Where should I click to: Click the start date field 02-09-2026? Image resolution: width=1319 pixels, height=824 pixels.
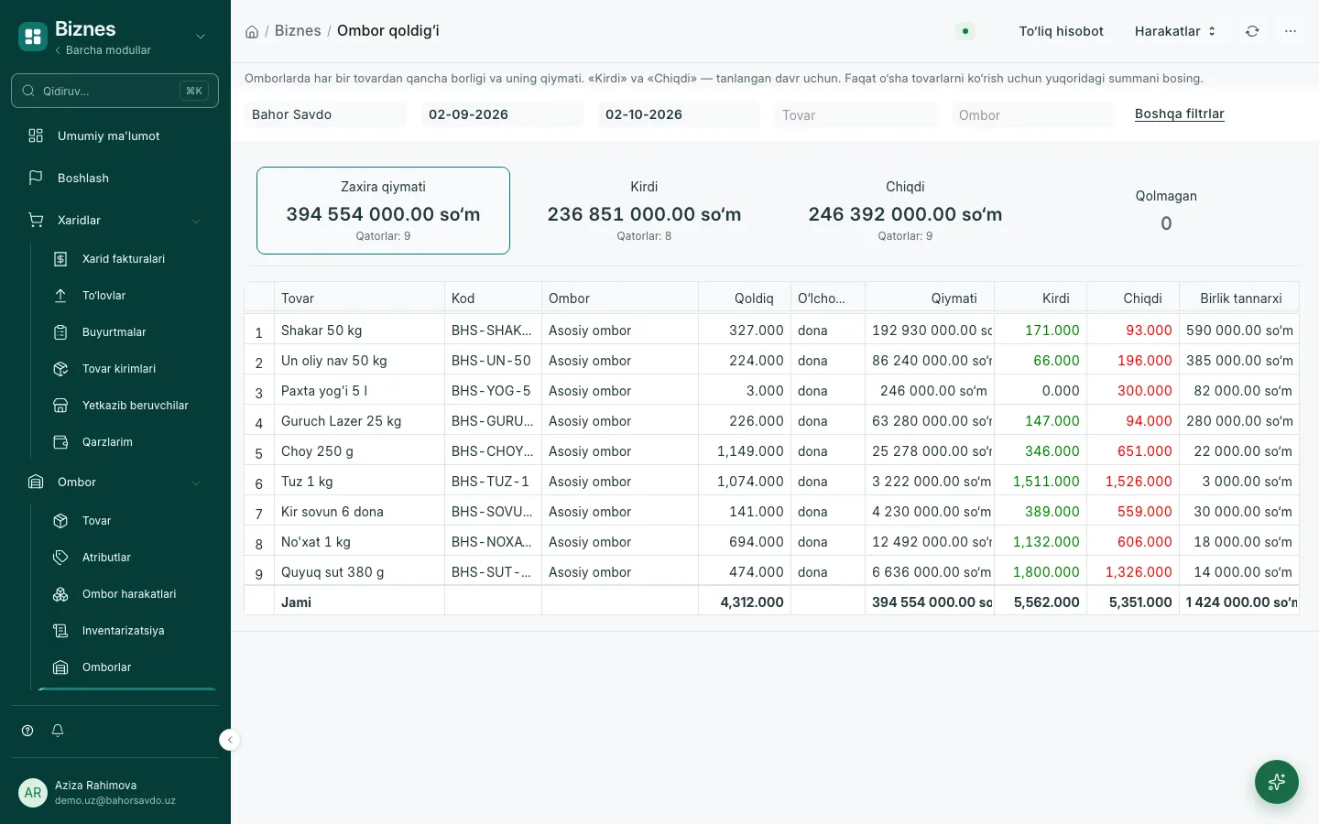[x=502, y=114]
